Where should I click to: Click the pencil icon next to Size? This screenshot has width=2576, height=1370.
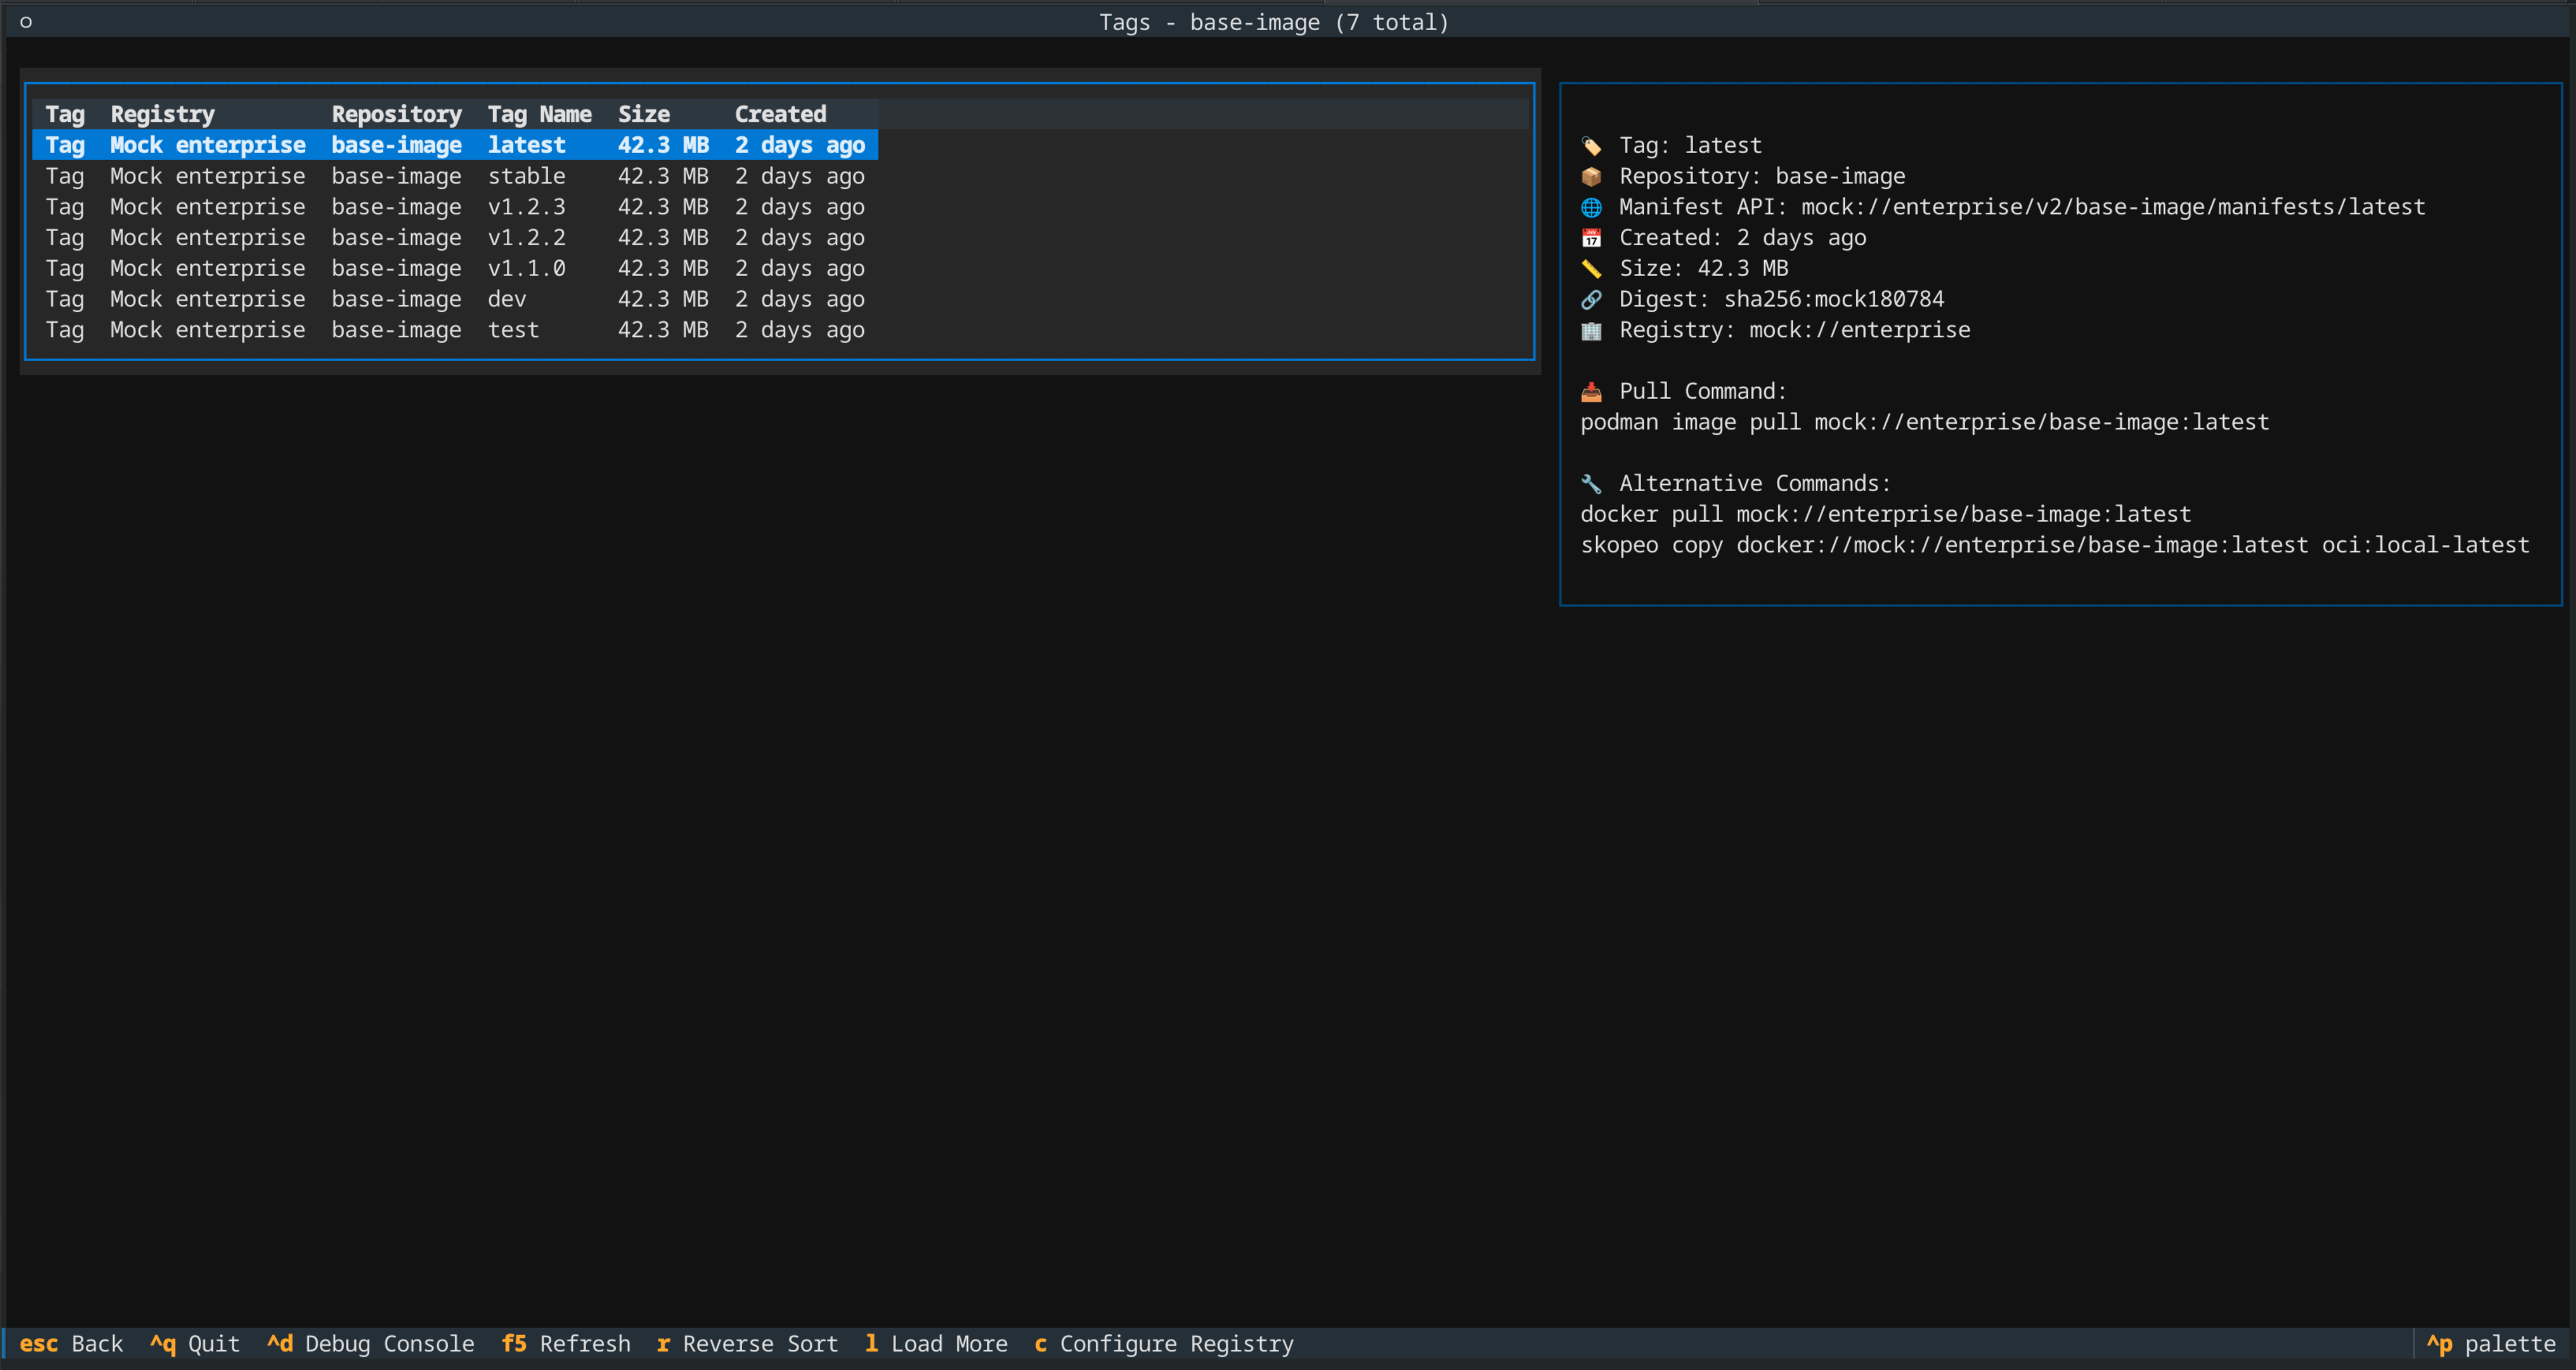(x=1592, y=268)
